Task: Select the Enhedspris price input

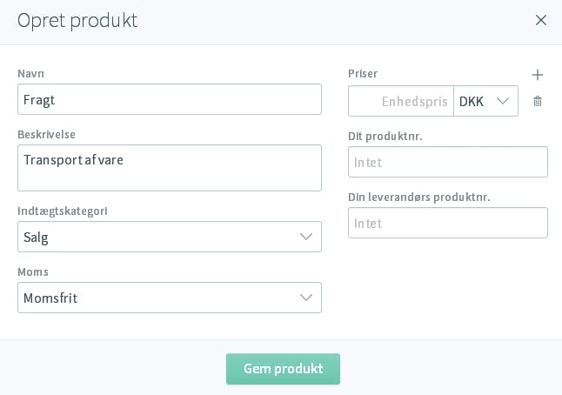Action: pyautogui.click(x=401, y=101)
